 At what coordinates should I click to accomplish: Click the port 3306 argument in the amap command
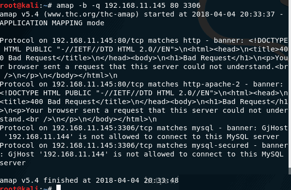pos(192,5)
